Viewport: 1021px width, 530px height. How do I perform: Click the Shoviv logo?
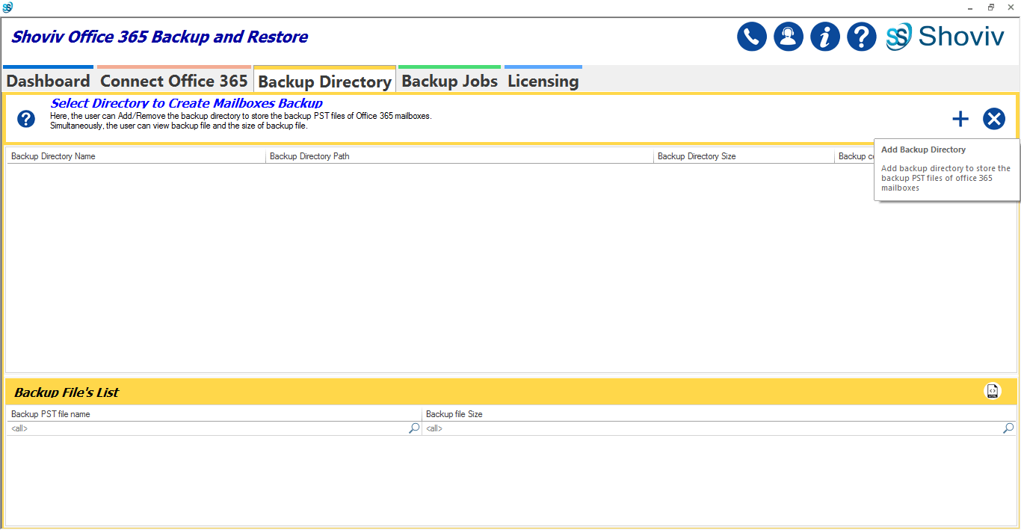(x=946, y=37)
